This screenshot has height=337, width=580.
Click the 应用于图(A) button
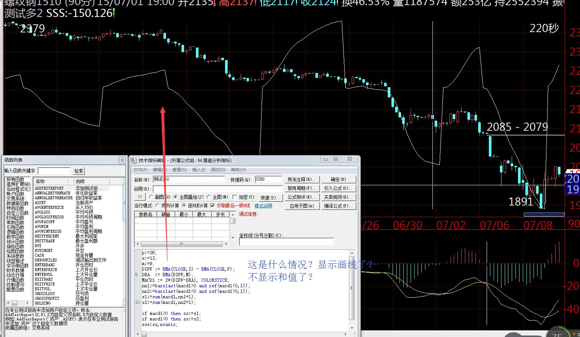(x=301, y=206)
